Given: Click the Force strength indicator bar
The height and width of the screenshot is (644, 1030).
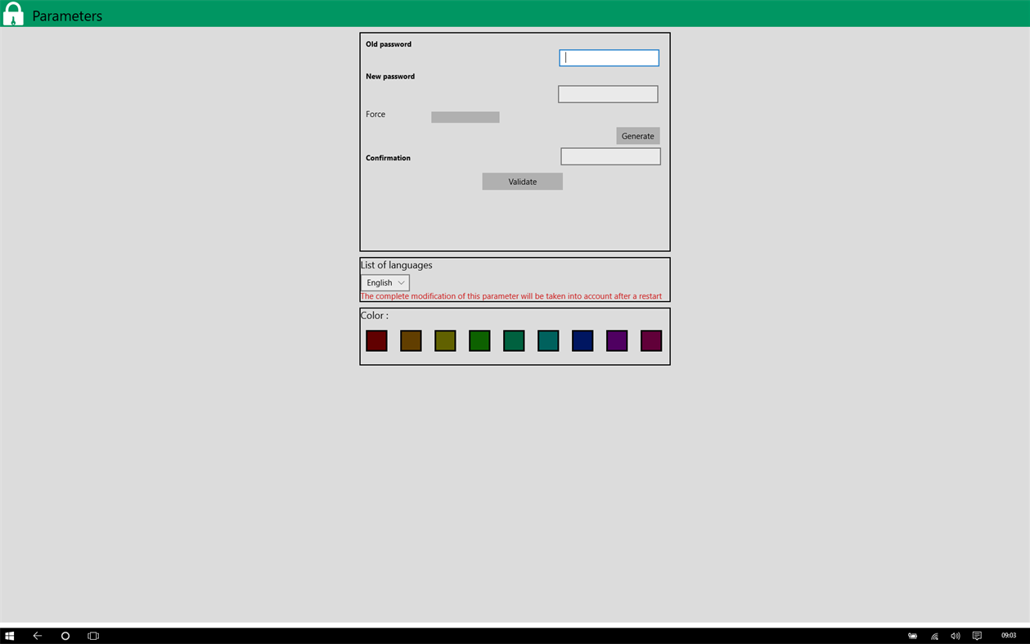Looking at the screenshot, I should [465, 116].
